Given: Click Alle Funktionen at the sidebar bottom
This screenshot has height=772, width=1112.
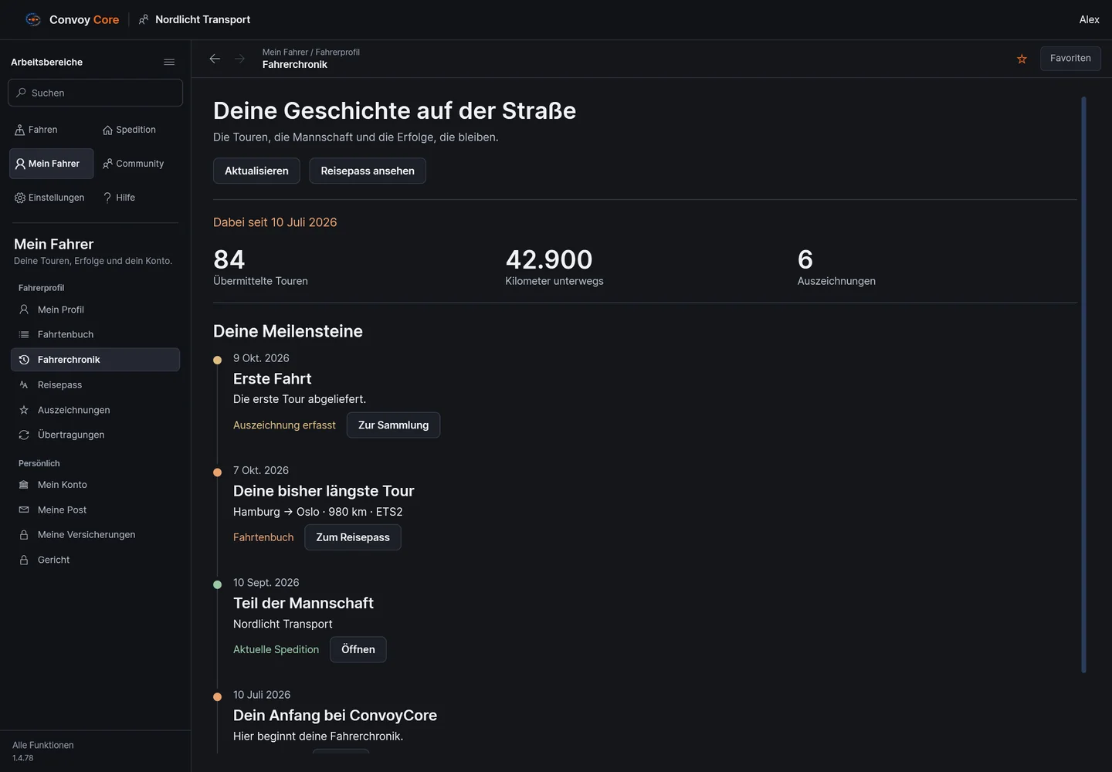Looking at the screenshot, I should click(x=43, y=745).
